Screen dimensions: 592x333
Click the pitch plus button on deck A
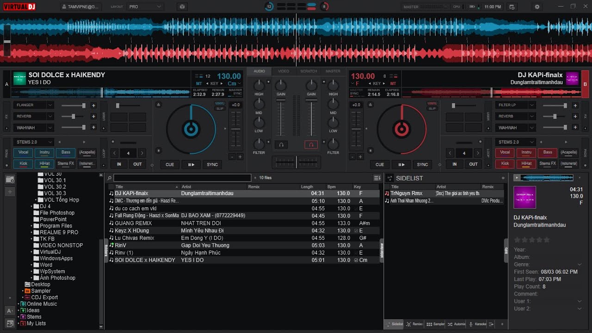pos(240,157)
